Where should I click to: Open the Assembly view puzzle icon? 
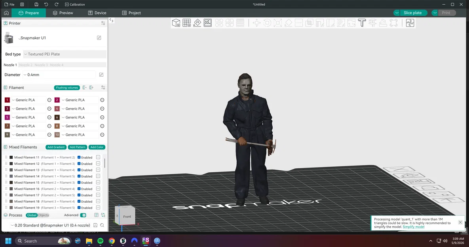click(410, 23)
